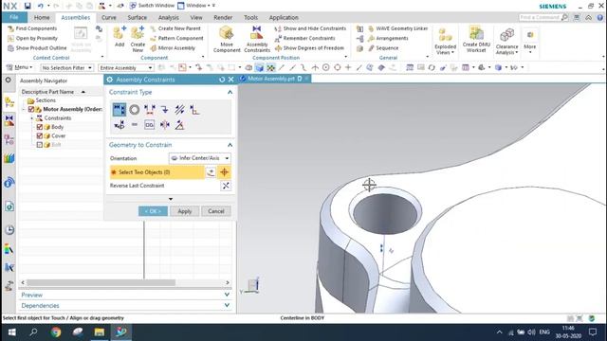Click Show and Hide Constraints
This screenshot has height=341, width=607.
[310, 28]
